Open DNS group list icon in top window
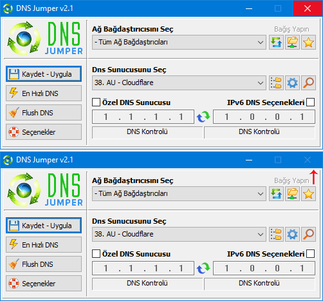323x301 pixels. tap(276, 83)
